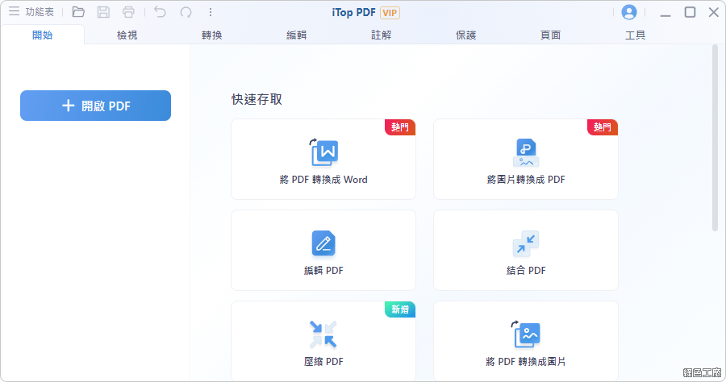Select 壓縮 PDF label
This screenshot has width=726, height=382.
click(x=323, y=362)
